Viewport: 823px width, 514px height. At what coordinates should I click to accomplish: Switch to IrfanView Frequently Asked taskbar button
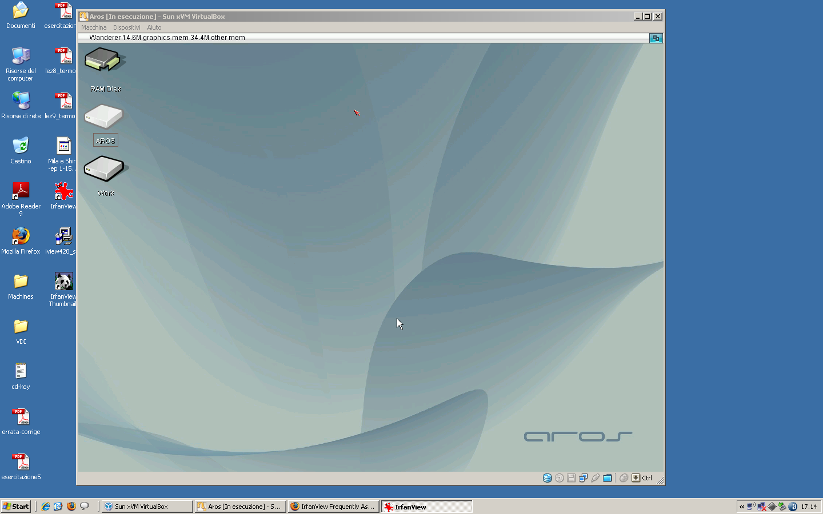[333, 507]
